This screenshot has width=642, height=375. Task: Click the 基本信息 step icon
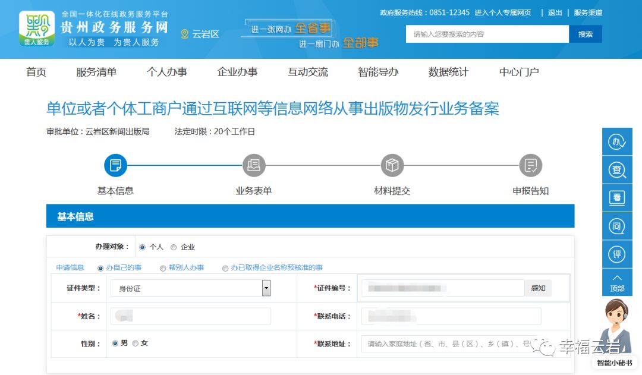[115, 165]
